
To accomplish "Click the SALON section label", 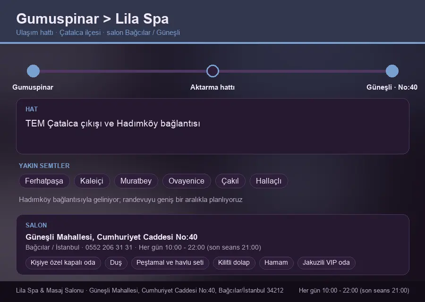I will 36,226.
